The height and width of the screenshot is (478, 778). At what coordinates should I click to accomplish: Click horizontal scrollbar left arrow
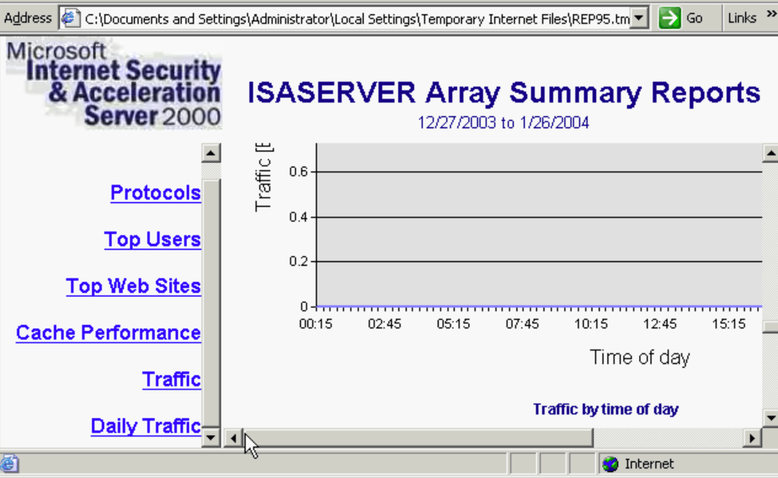[x=233, y=438]
